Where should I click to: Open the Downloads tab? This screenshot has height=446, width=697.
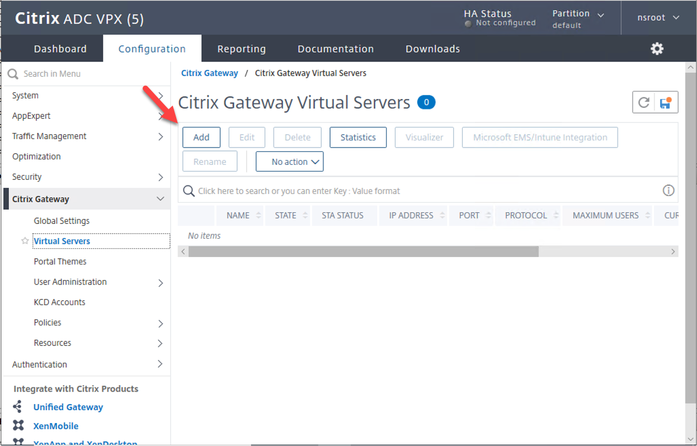[433, 49]
